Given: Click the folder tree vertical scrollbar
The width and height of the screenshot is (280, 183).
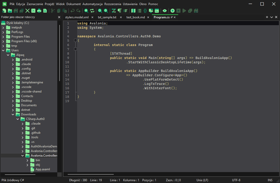Looking at the screenshot, I should (x=60, y=53).
